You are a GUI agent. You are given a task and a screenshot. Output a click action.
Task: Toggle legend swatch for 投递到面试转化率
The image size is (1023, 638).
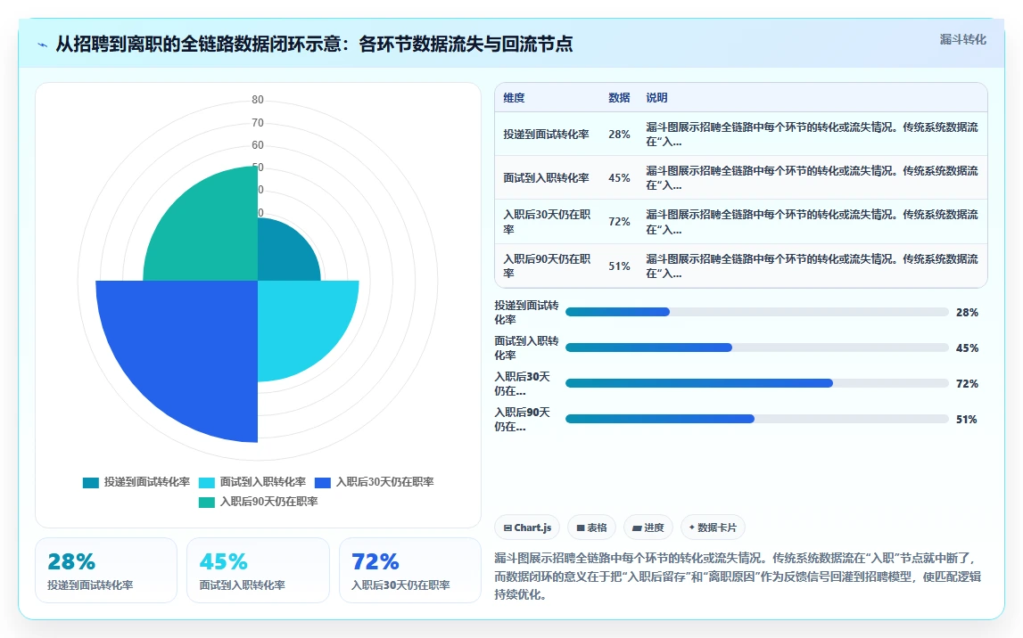pyautogui.click(x=91, y=482)
